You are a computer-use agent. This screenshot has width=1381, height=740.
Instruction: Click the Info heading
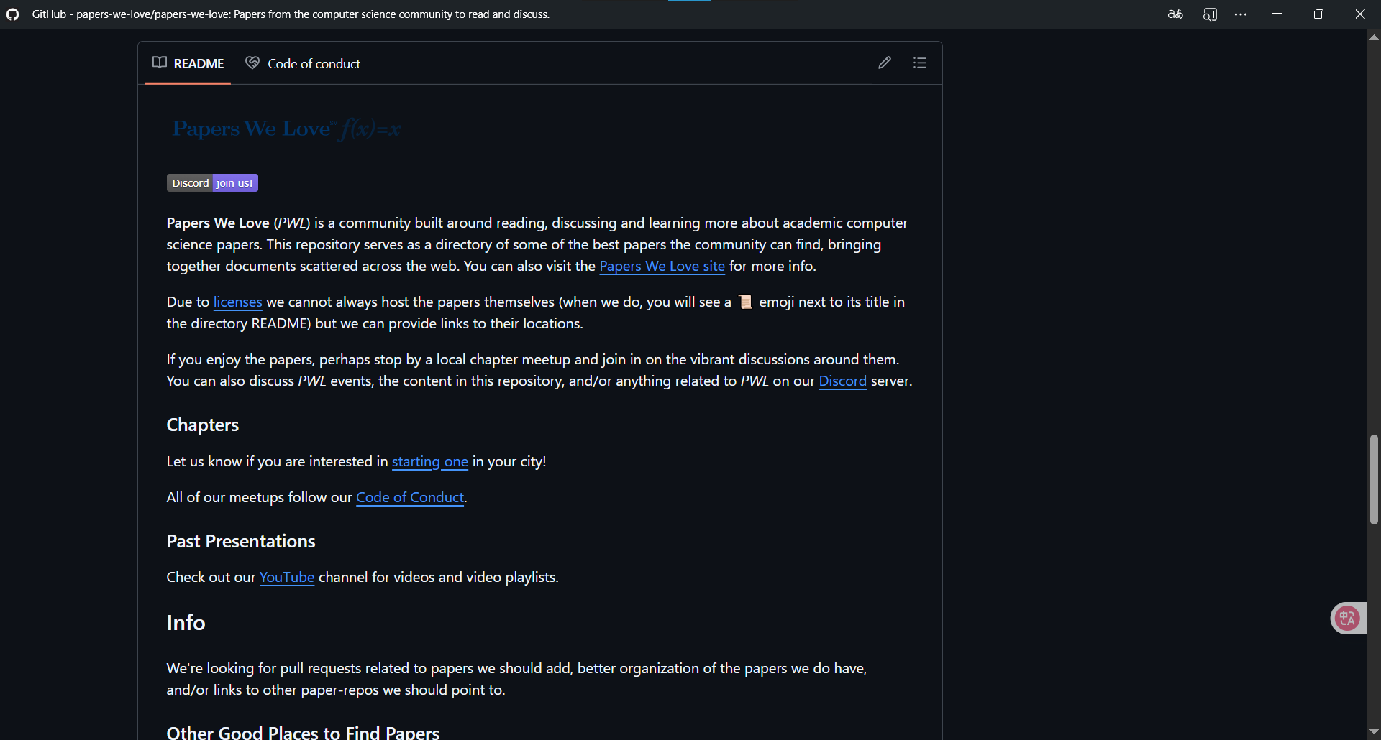pyautogui.click(x=186, y=622)
